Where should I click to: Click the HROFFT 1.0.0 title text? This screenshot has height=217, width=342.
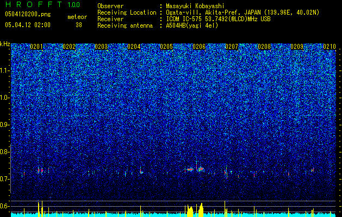click(x=42, y=4)
